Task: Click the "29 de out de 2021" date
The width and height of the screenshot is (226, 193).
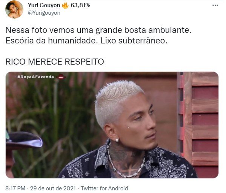Action: click(x=53, y=188)
